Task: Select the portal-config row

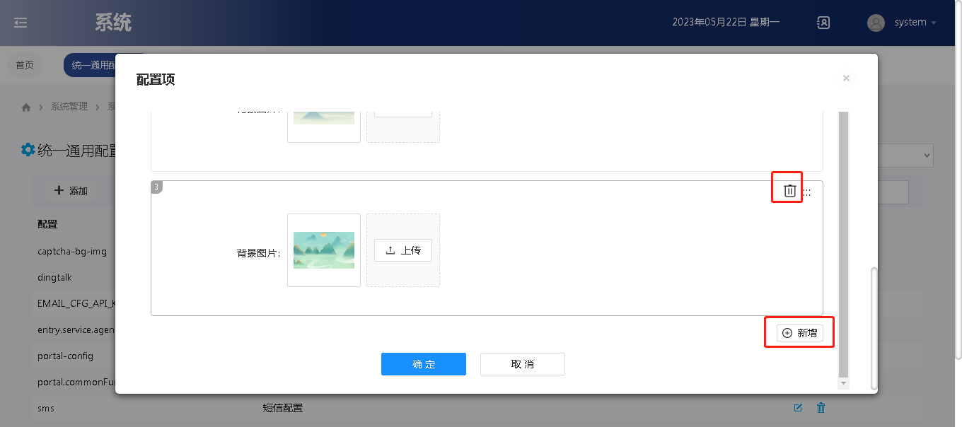Action: pyautogui.click(x=65, y=356)
